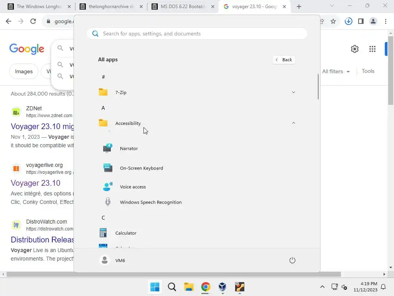Click the All apps list scrollbar
Image resolution: width=394 pixels, height=296 pixels.
(x=318, y=87)
